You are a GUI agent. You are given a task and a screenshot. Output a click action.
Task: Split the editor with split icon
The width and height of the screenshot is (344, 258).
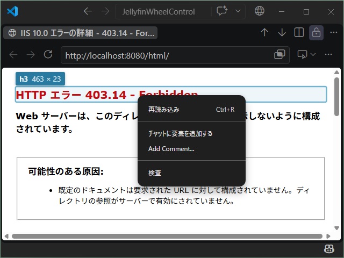click(x=299, y=32)
